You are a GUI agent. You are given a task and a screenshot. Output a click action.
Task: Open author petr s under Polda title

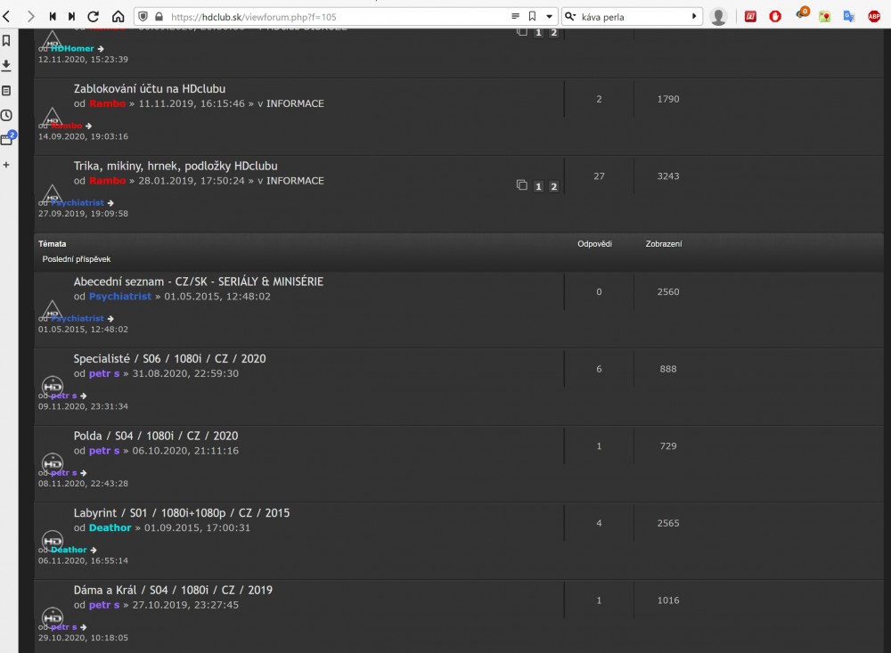(x=104, y=451)
